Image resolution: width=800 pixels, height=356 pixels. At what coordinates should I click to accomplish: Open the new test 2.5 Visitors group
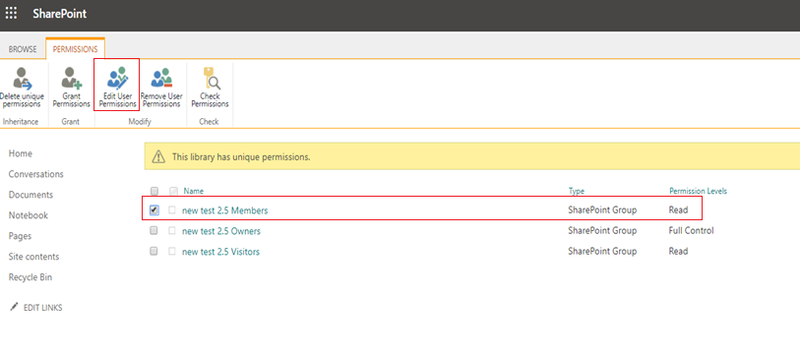click(x=220, y=252)
